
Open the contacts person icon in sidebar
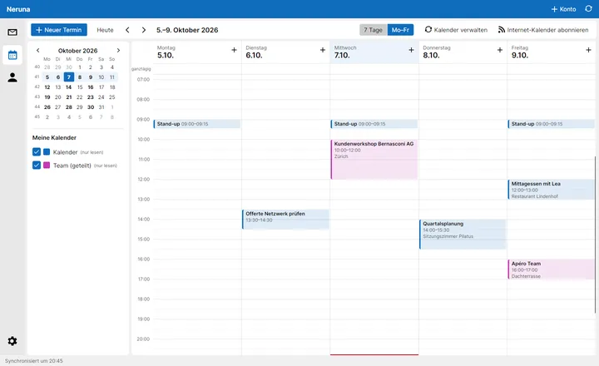(12, 77)
